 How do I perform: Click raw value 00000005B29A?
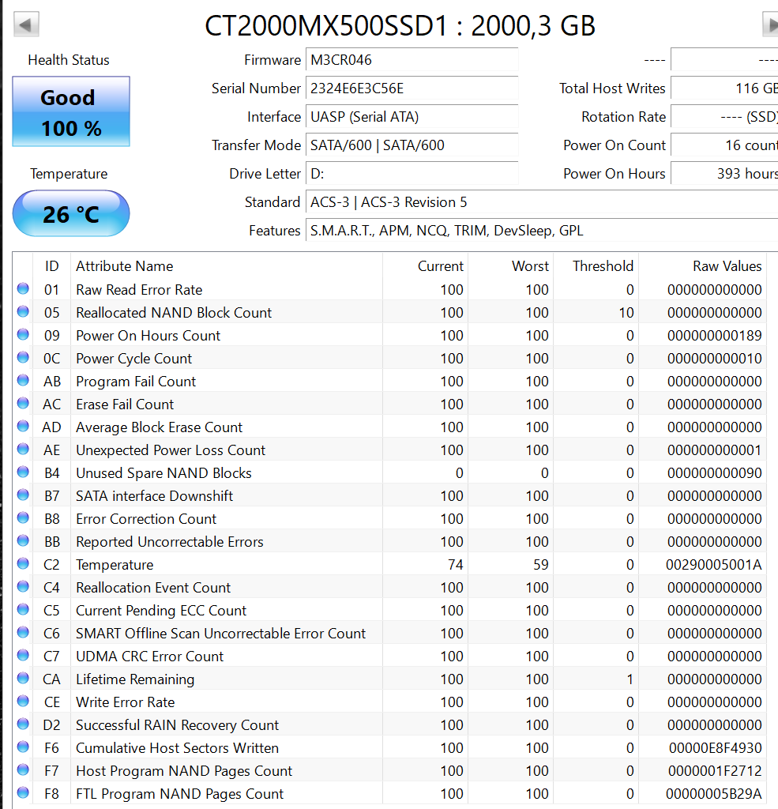point(713,794)
